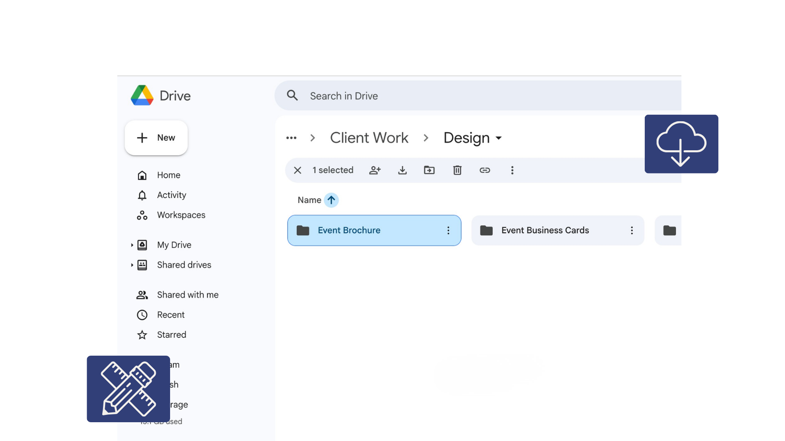Clear the selection with the X icon
Screen dimensions: 785x441
pos(298,170)
